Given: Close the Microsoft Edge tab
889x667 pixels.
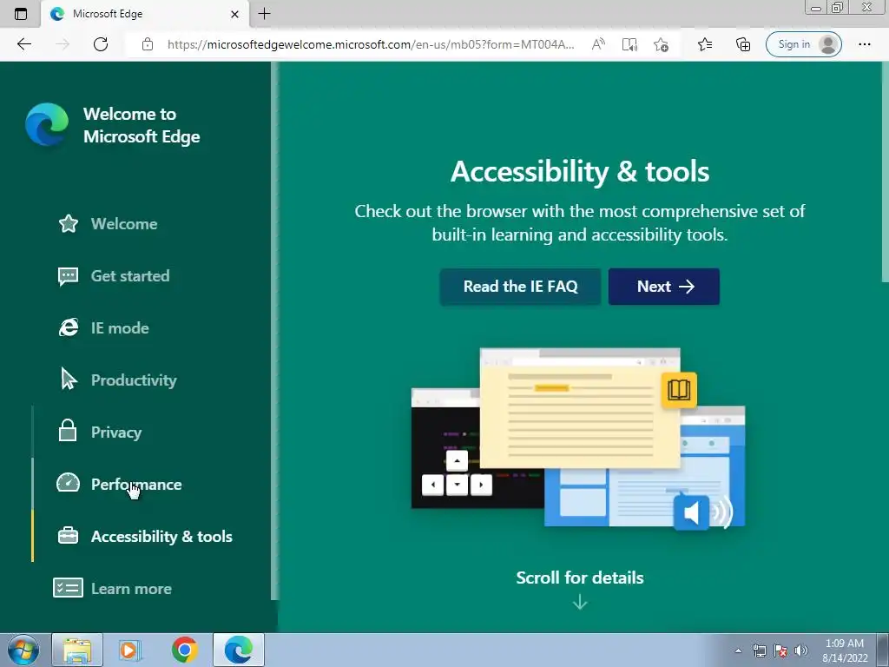Looking at the screenshot, I should (234, 14).
